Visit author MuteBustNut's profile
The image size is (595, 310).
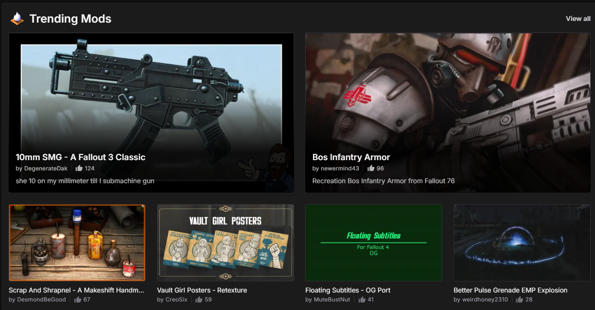[x=332, y=299]
